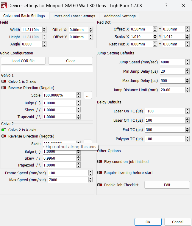Click the empty COR file path field
192x226 pixels.
coord(47,69)
